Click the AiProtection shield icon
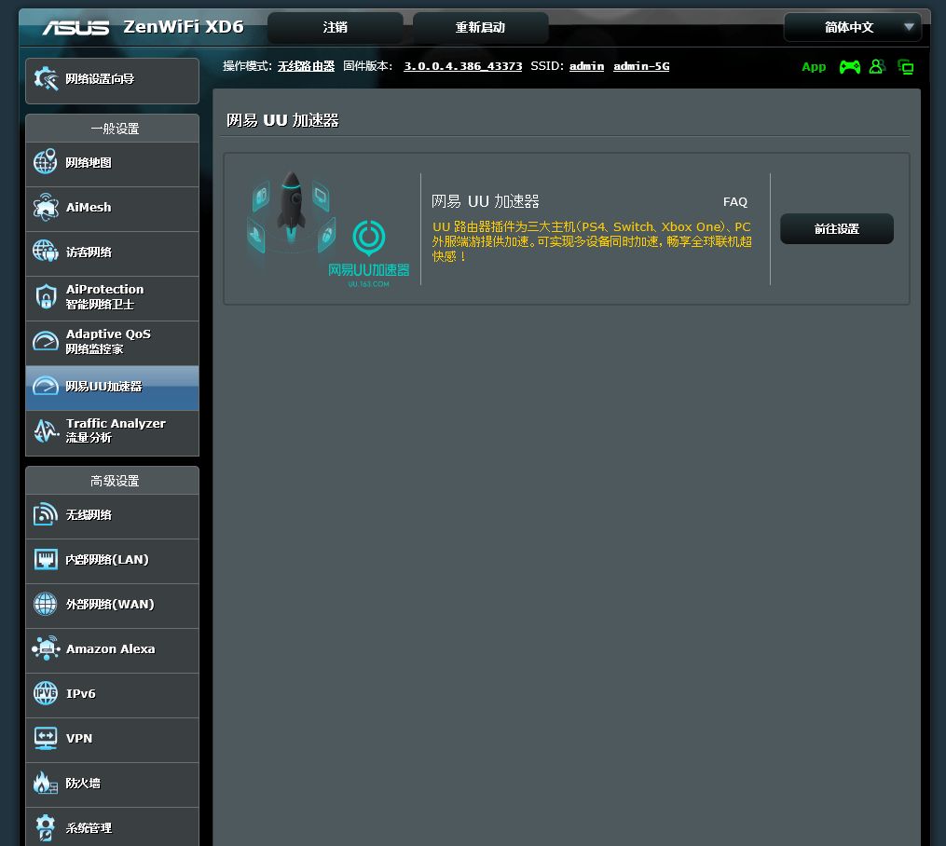This screenshot has height=846, width=946. 46,296
